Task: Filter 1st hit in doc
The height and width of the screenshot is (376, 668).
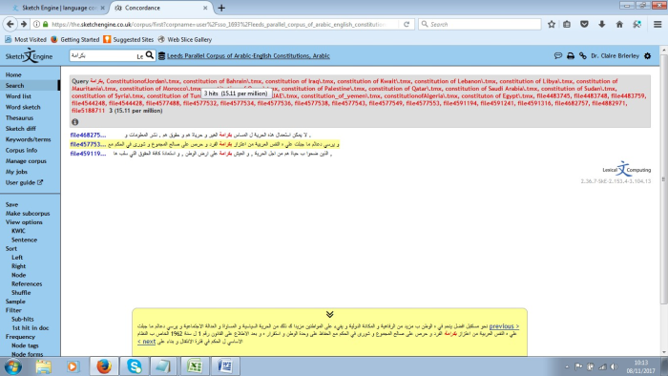Action: tap(31, 328)
